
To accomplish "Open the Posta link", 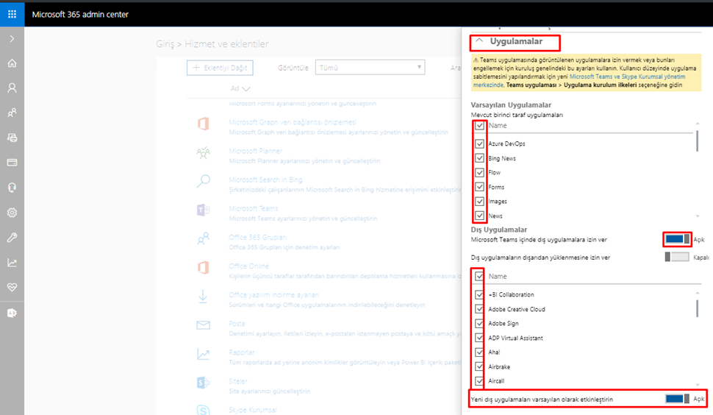I will 237,324.
